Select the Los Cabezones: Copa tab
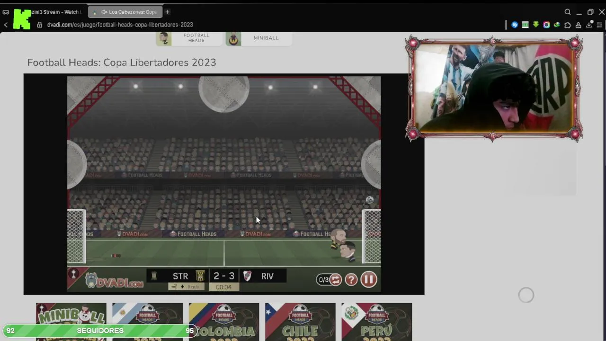Viewport: 606px width, 341px height. tap(125, 12)
